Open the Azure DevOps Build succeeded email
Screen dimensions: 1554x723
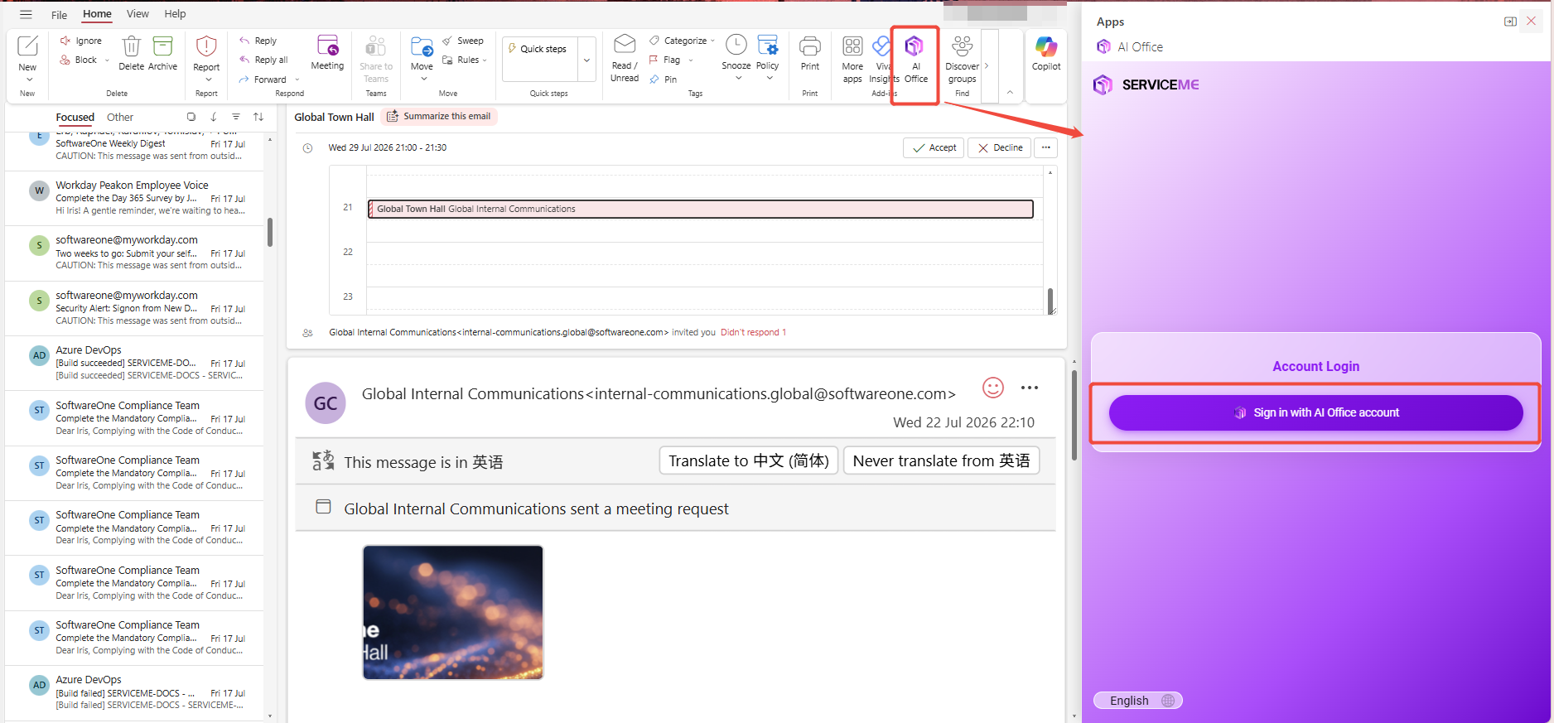click(134, 363)
